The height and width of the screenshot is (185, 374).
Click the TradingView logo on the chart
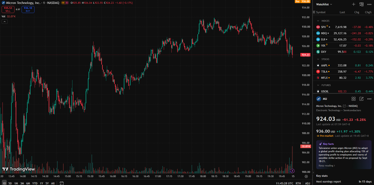[x=18, y=169]
